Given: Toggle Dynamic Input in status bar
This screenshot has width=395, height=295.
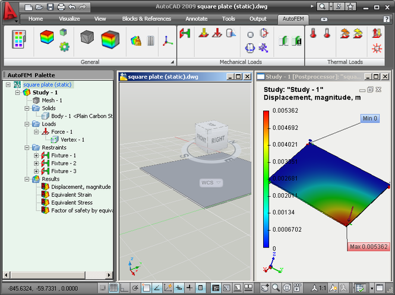Looking at the screenshot, I should 179,288.
